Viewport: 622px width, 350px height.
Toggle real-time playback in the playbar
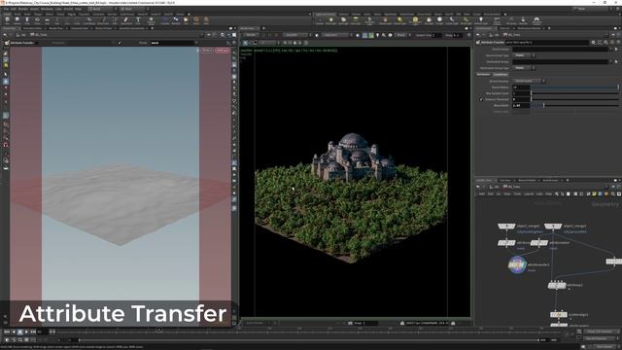point(7,340)
